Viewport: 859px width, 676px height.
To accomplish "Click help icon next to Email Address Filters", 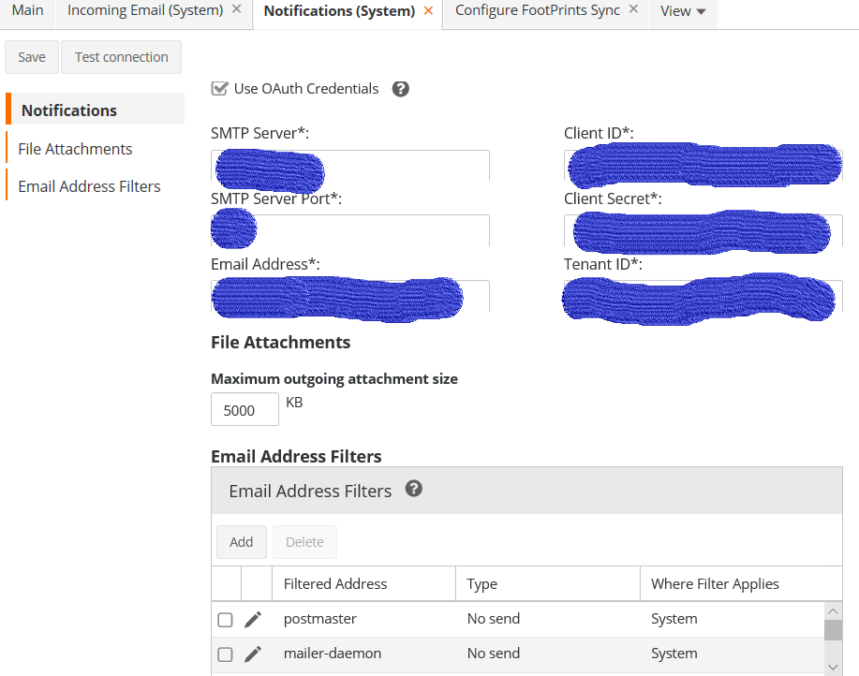I will [414, 489].
